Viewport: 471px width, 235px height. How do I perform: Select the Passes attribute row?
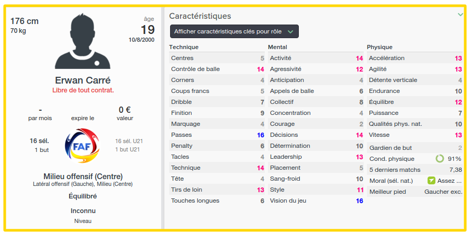pos(217,135)
